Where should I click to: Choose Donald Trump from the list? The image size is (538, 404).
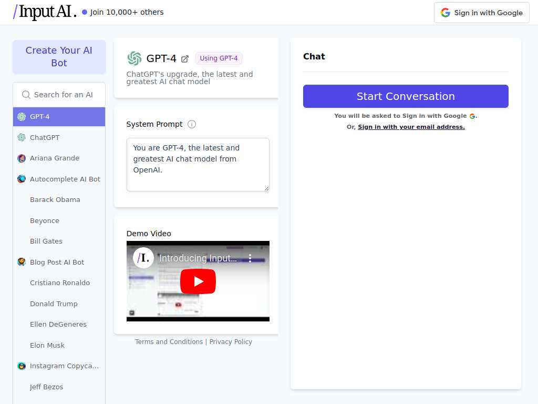coord(59,304)
